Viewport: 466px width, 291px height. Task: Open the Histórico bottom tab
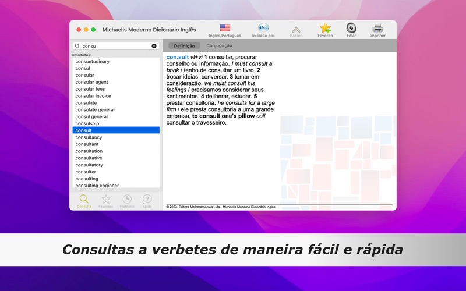click(x=127, y=201)
